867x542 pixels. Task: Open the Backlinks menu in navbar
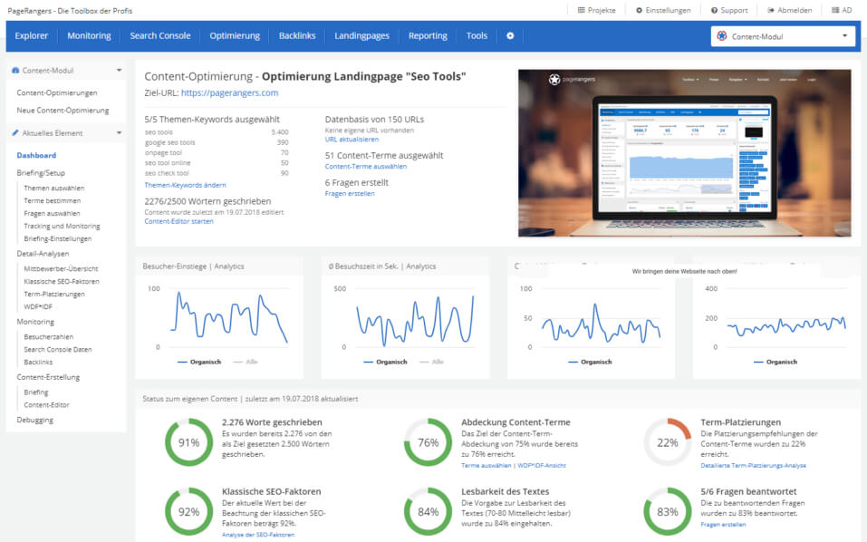click(x=297, y=35)
